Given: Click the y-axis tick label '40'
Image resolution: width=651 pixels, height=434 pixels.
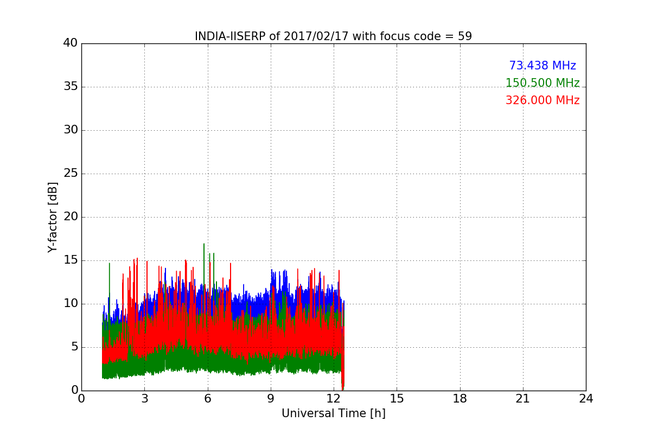Looking at the screenshot, I should click(x=71, y=43).
